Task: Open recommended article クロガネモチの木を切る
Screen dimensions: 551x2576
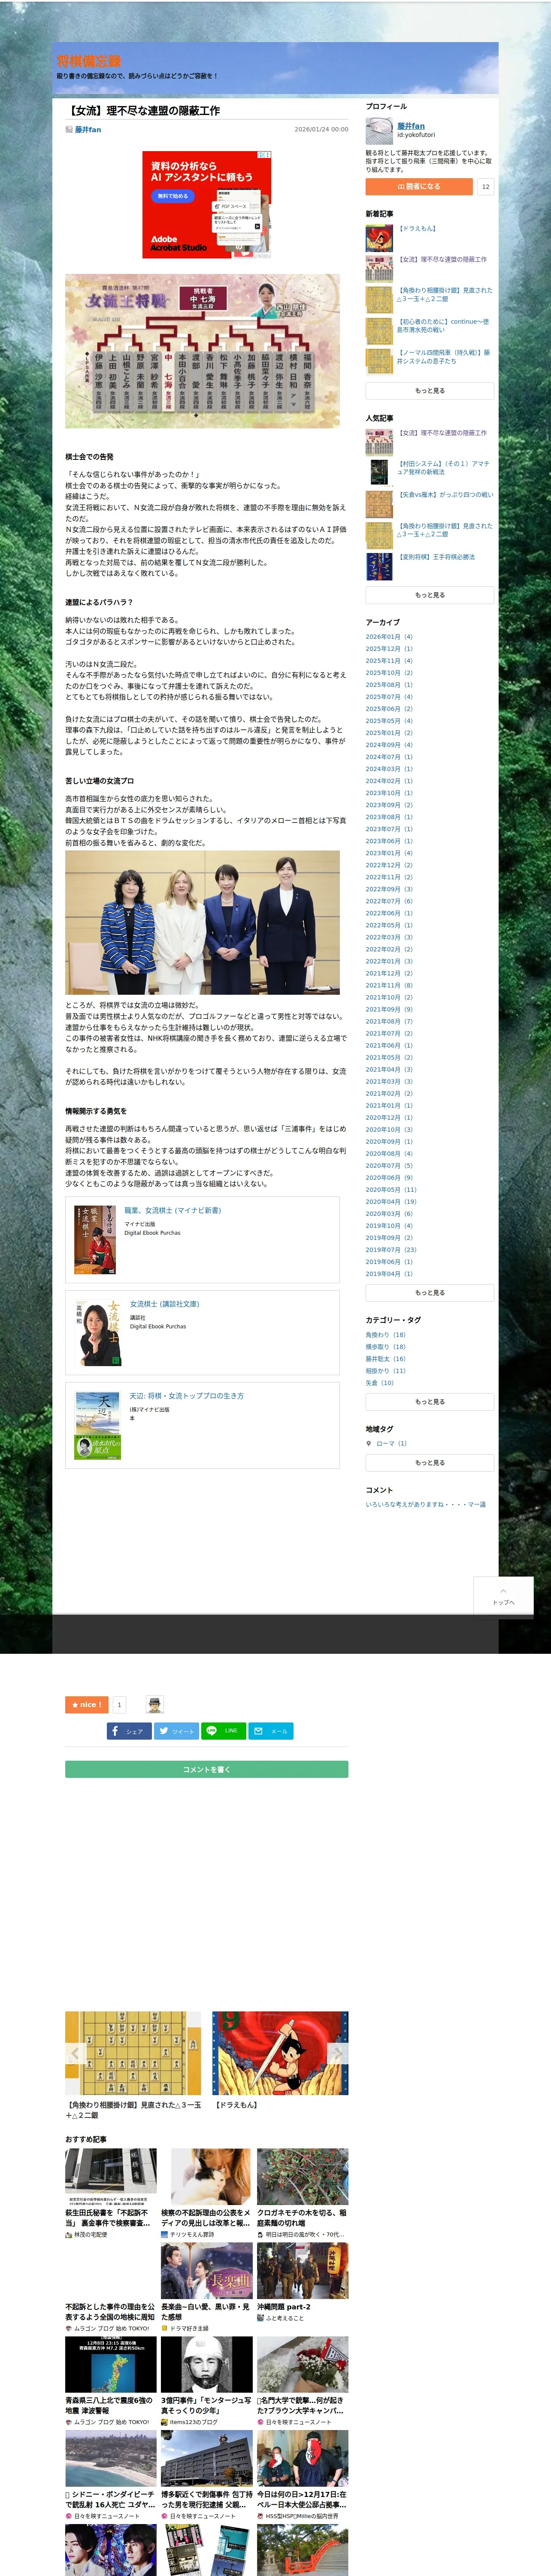Action: [x=302, y=2217]
